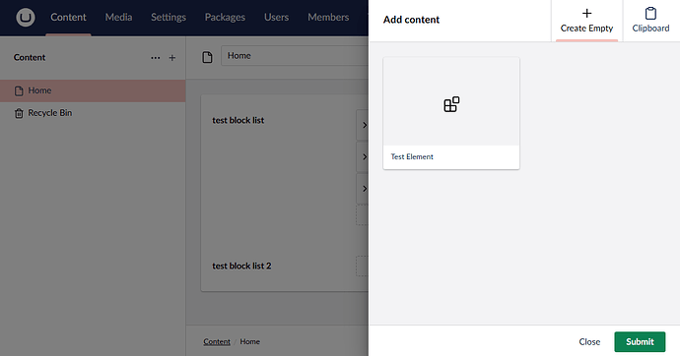Close the Add content panel
680x356 pixels.
tap(589, 341)
